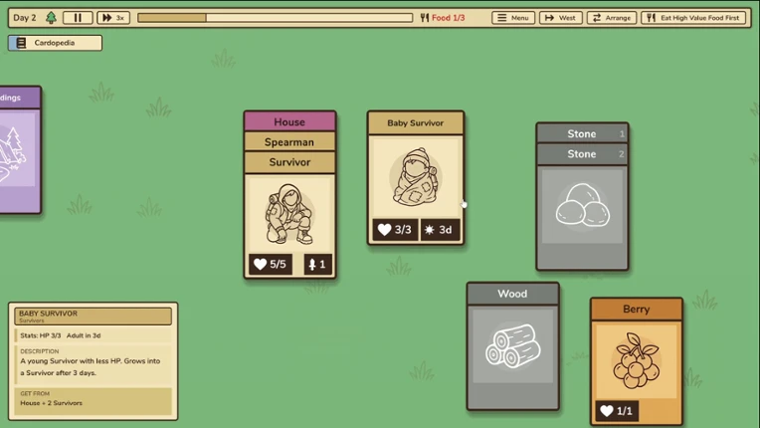Open the Menu button

(513, 18)
